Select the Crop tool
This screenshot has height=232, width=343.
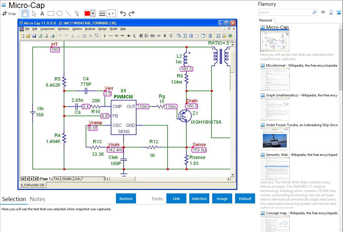pyautogui.click(x=9, y=13)
